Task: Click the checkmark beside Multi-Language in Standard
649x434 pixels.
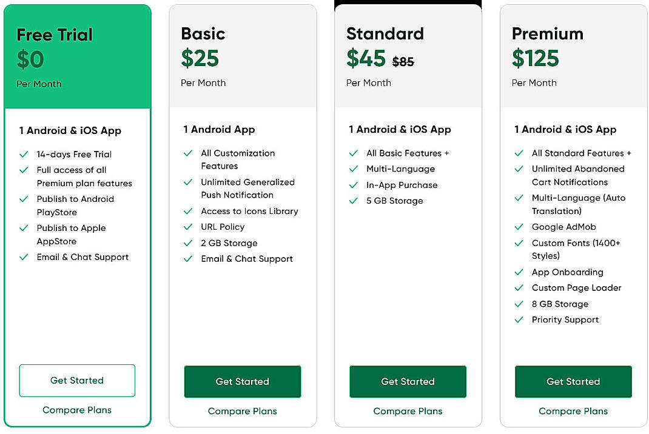Action: [354, 169]
